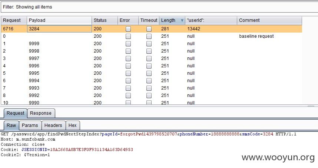Sort by the Error column header
This screenshot has width=318, height=168.
(x=128, y=20)
